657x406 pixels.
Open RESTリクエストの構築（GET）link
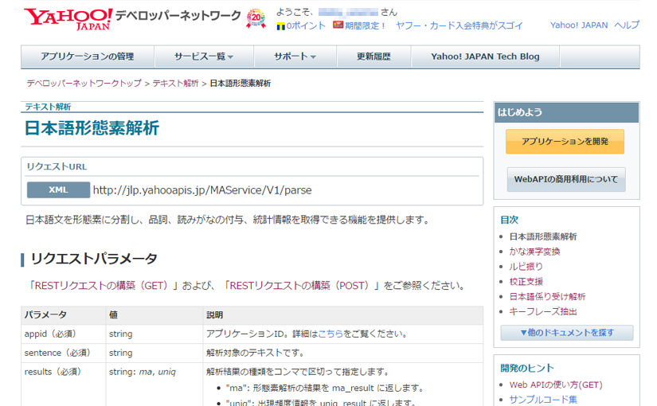click(101, 286)
